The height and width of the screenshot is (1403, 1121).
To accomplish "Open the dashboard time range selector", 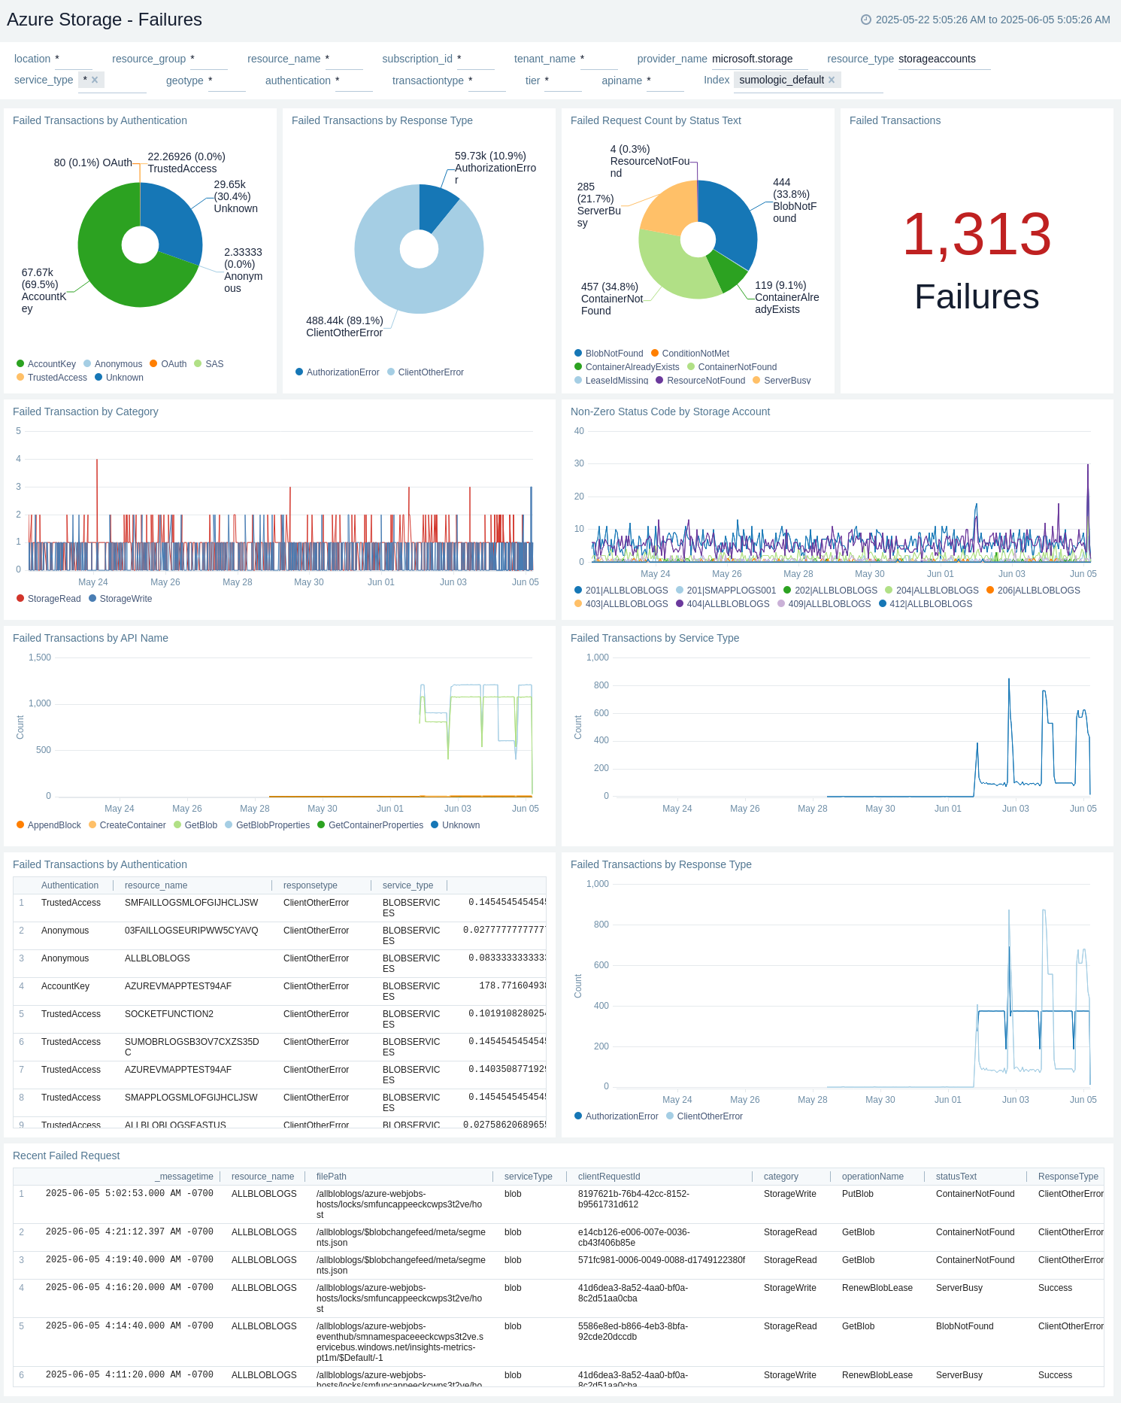I will click(x=986, y=20).
